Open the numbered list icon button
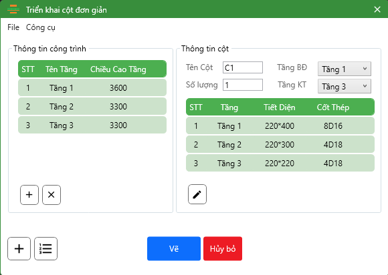This screenshot has width=388, height=275. (45, 248)
